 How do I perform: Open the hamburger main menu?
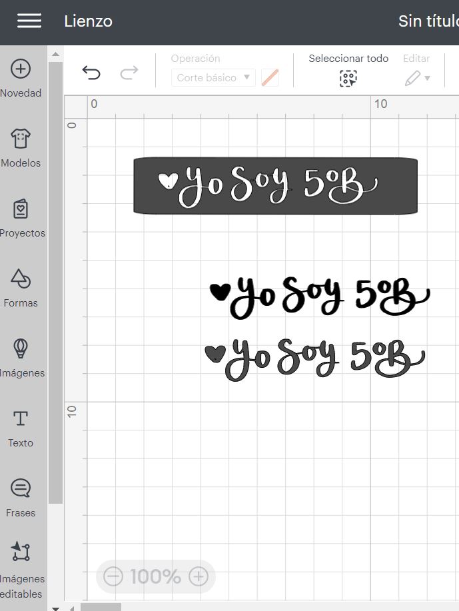[x=29, y=21]
